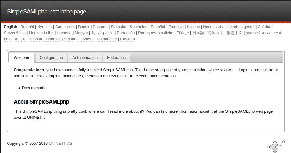Open the UNINETT link in the About paragraph
Screen dimensions: 291x153
click(36, 118)
